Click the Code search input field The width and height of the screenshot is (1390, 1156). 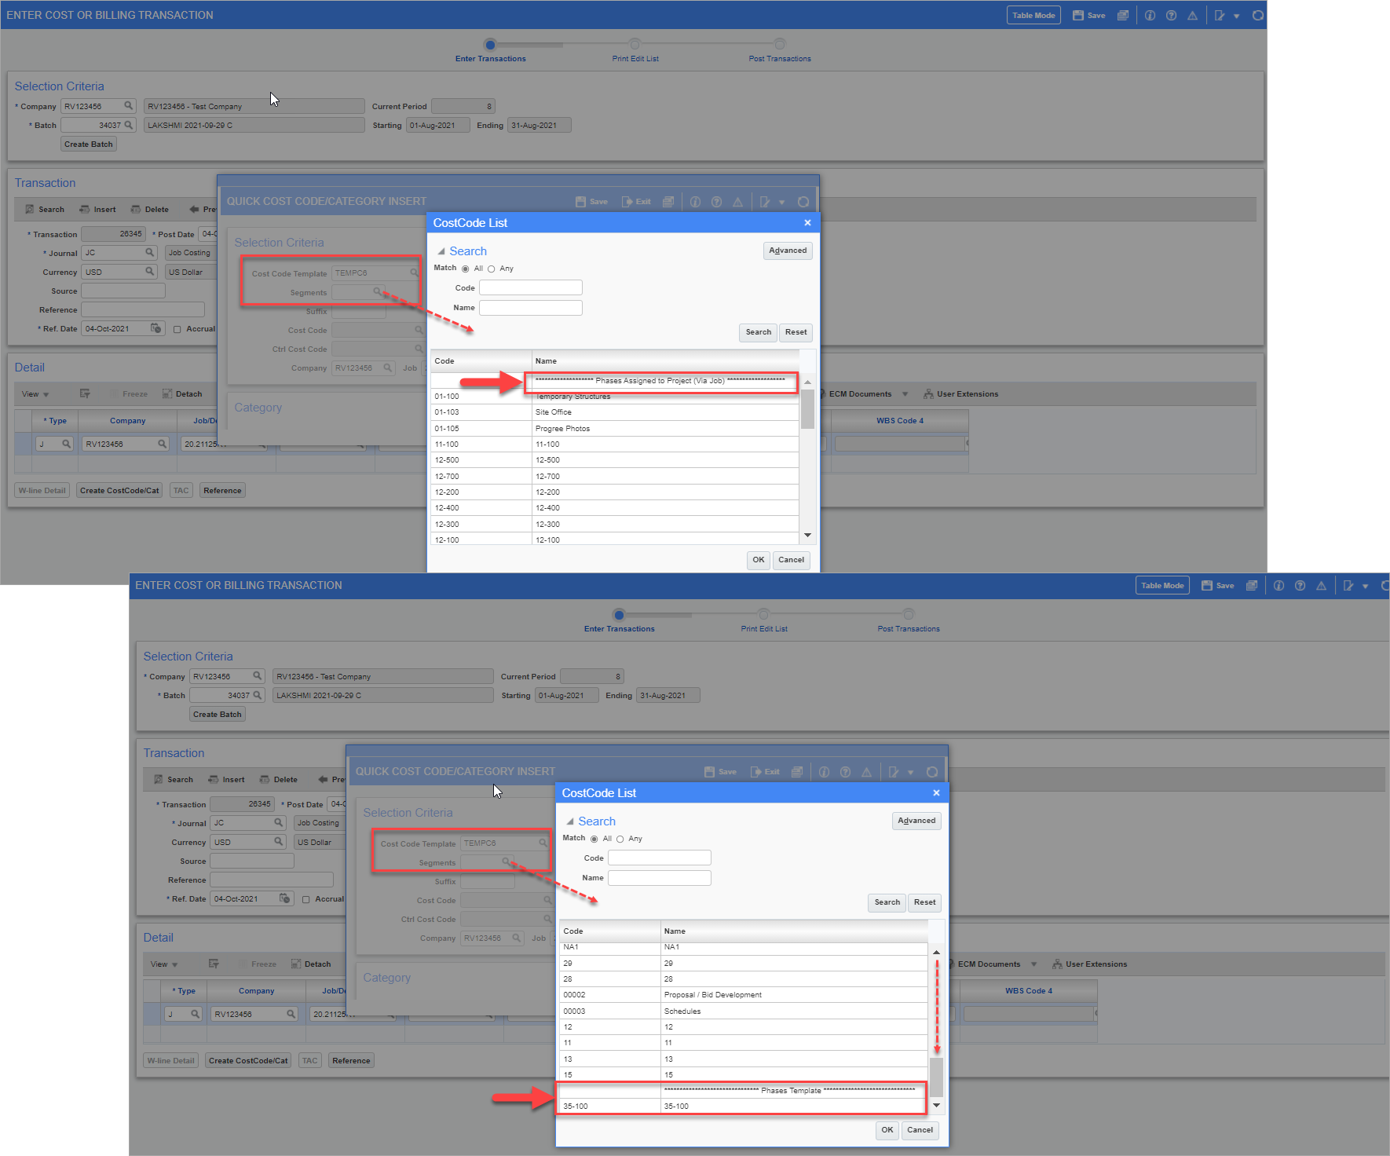tap(530, 287)
